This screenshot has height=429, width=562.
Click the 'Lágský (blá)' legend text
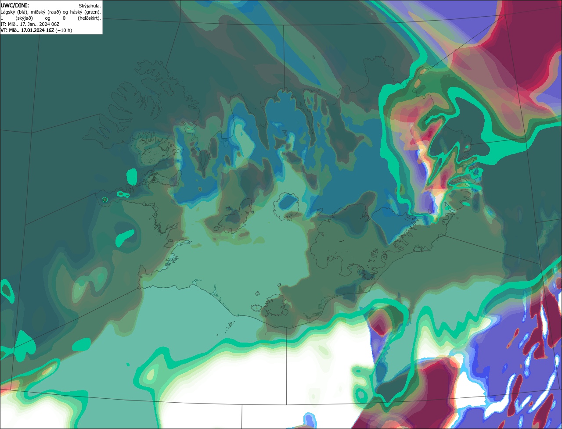pos(14,12)
